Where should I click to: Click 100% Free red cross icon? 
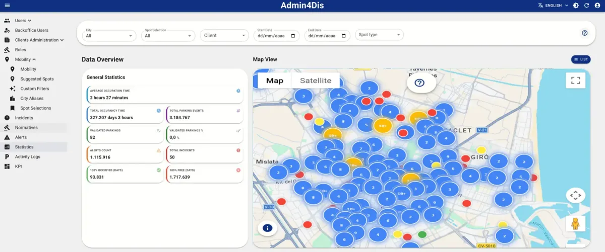pyautogui.click(x=238, y=170)
